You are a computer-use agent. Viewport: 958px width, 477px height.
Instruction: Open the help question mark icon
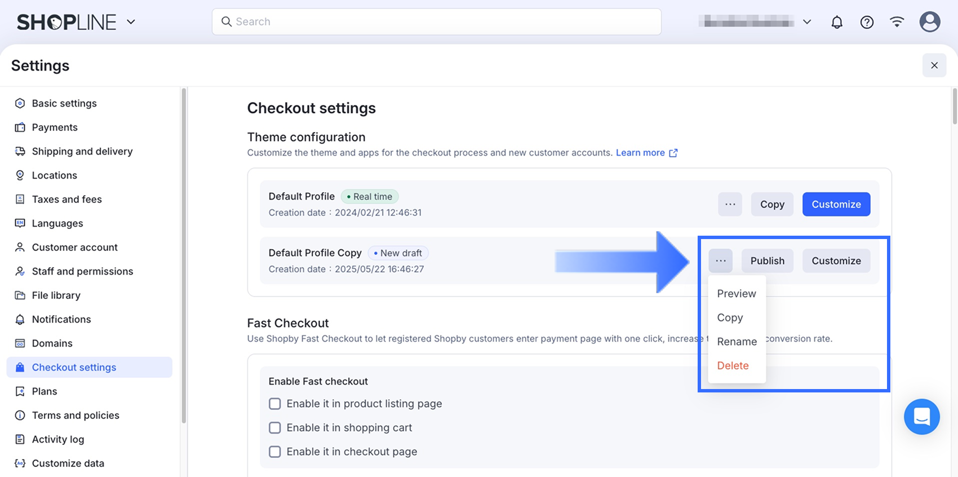[x=867, y=22]
